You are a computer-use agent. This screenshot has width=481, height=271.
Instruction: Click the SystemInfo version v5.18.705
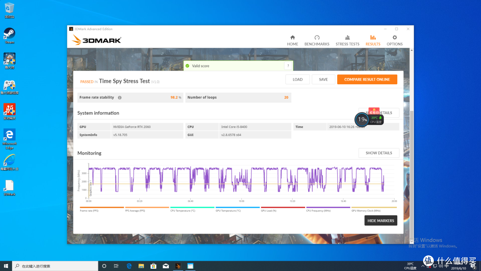tap(120, 135)
